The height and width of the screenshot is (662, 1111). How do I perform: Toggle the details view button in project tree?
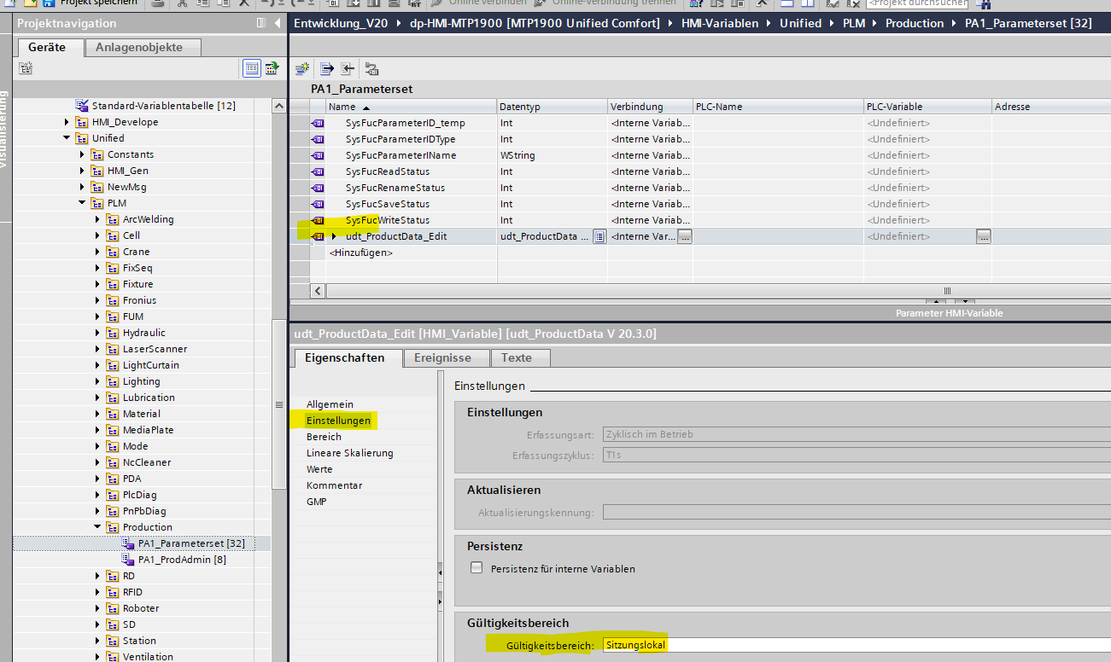[252, 68]
